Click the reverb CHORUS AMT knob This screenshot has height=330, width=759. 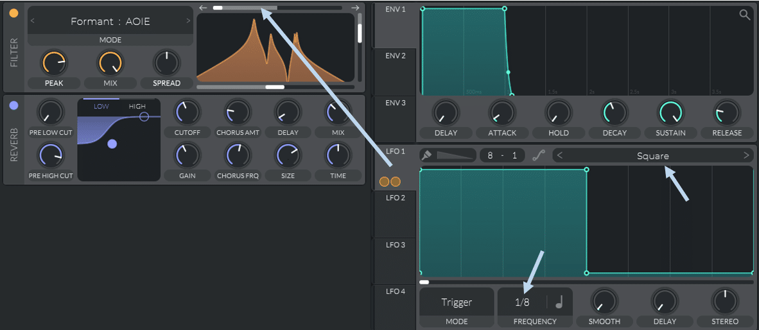(x=238, y=112)
